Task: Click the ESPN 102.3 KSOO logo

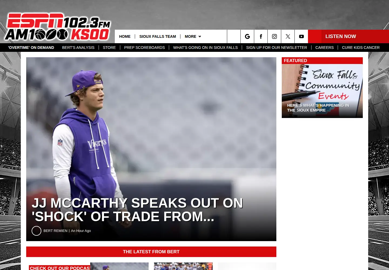Action: click(x=58, y=27)
